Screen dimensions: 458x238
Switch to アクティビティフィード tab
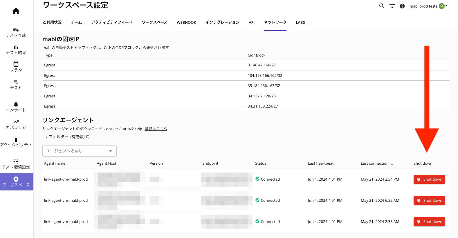point(112,22)
